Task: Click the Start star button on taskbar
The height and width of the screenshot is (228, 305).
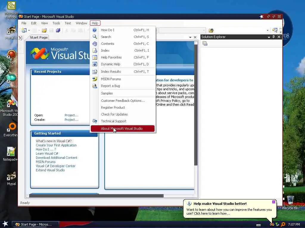Action: coord(5,224)
